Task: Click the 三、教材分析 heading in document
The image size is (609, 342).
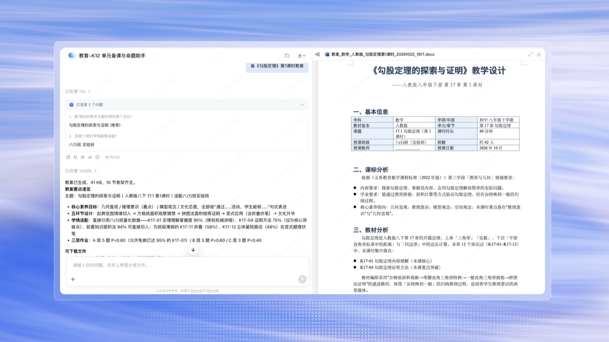Action: coord(371,230)
